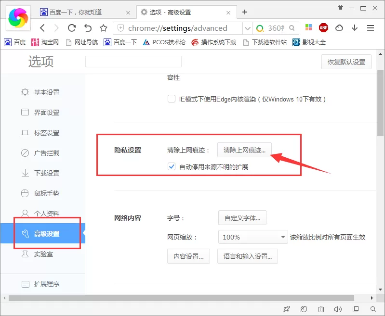Click the window split icon in status bar

coord(356,309)
